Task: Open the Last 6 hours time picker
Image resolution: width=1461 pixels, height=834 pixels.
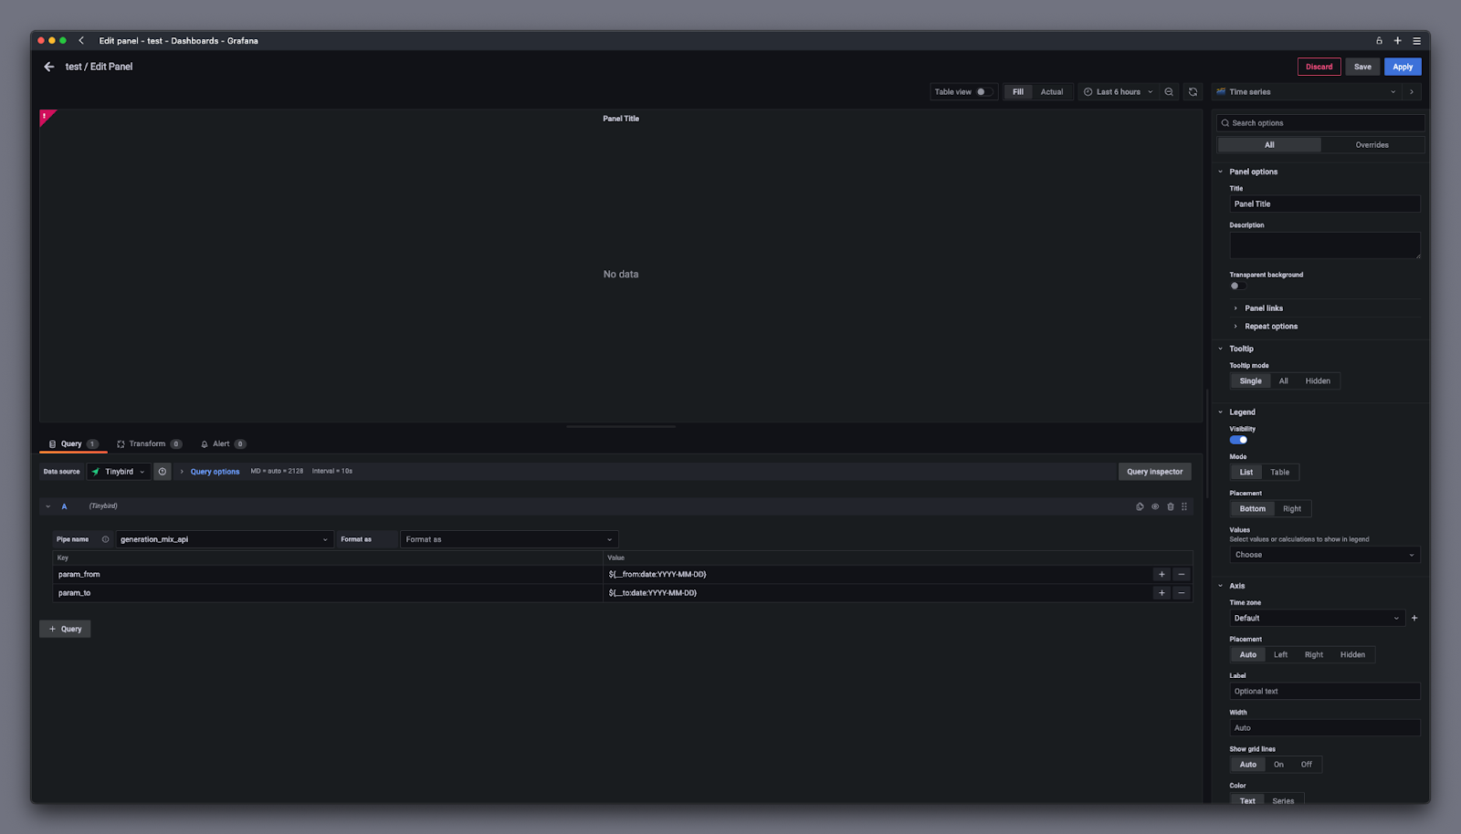Action: click(1118, 92)
